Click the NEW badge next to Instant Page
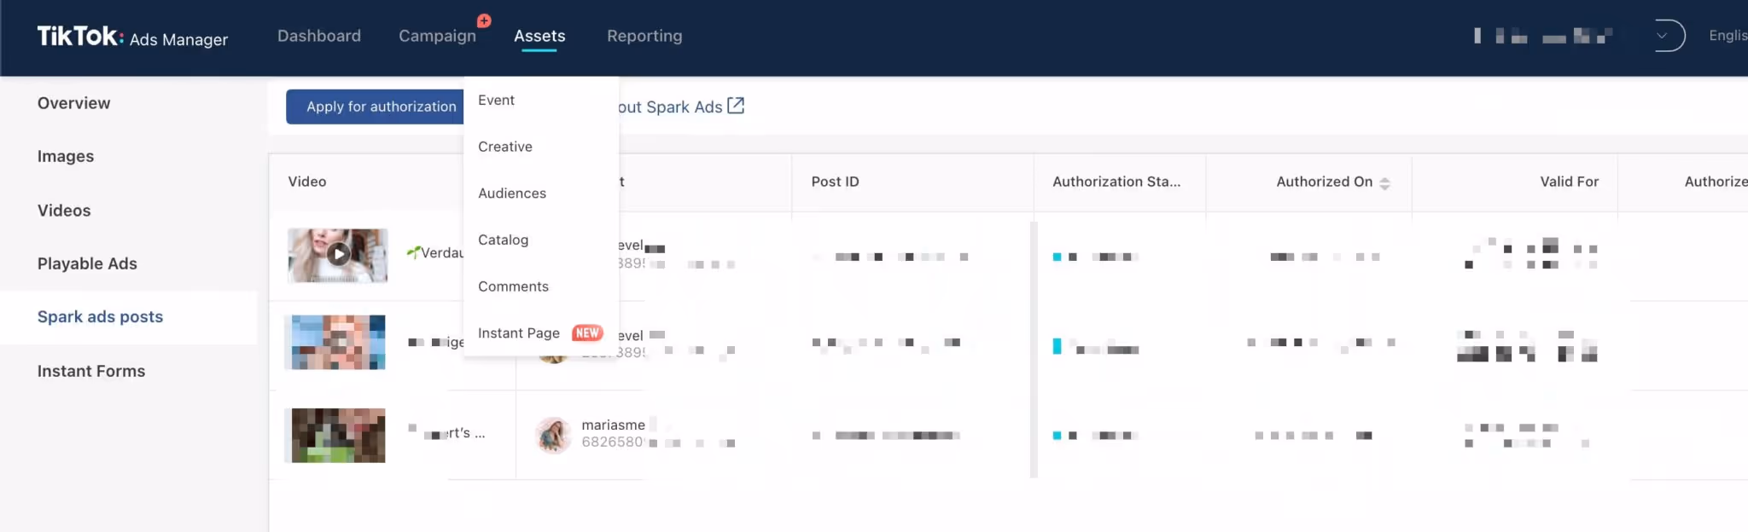The height and width of the screenshot is (532, 1748). tap(587, 332)
